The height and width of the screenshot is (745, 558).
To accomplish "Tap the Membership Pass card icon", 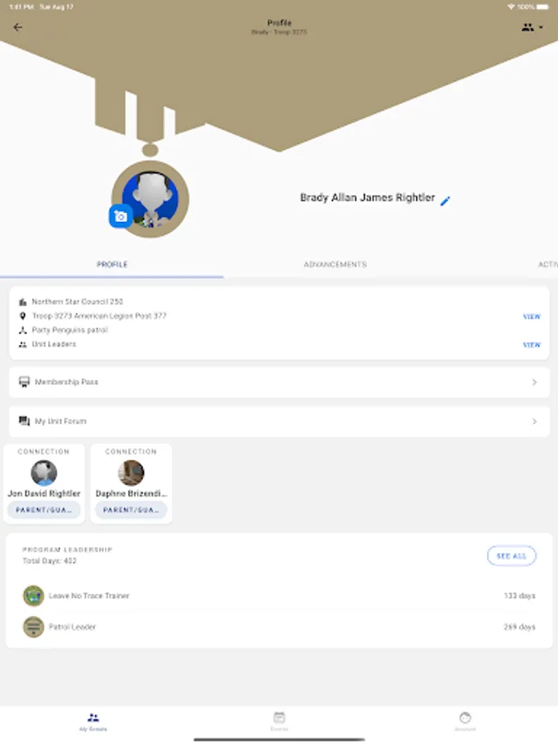I will pos(24,382).
